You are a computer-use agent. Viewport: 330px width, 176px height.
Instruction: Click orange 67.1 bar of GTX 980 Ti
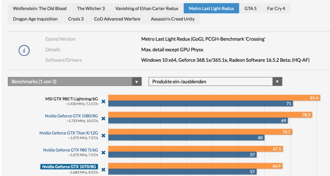(x=196, y=149)
